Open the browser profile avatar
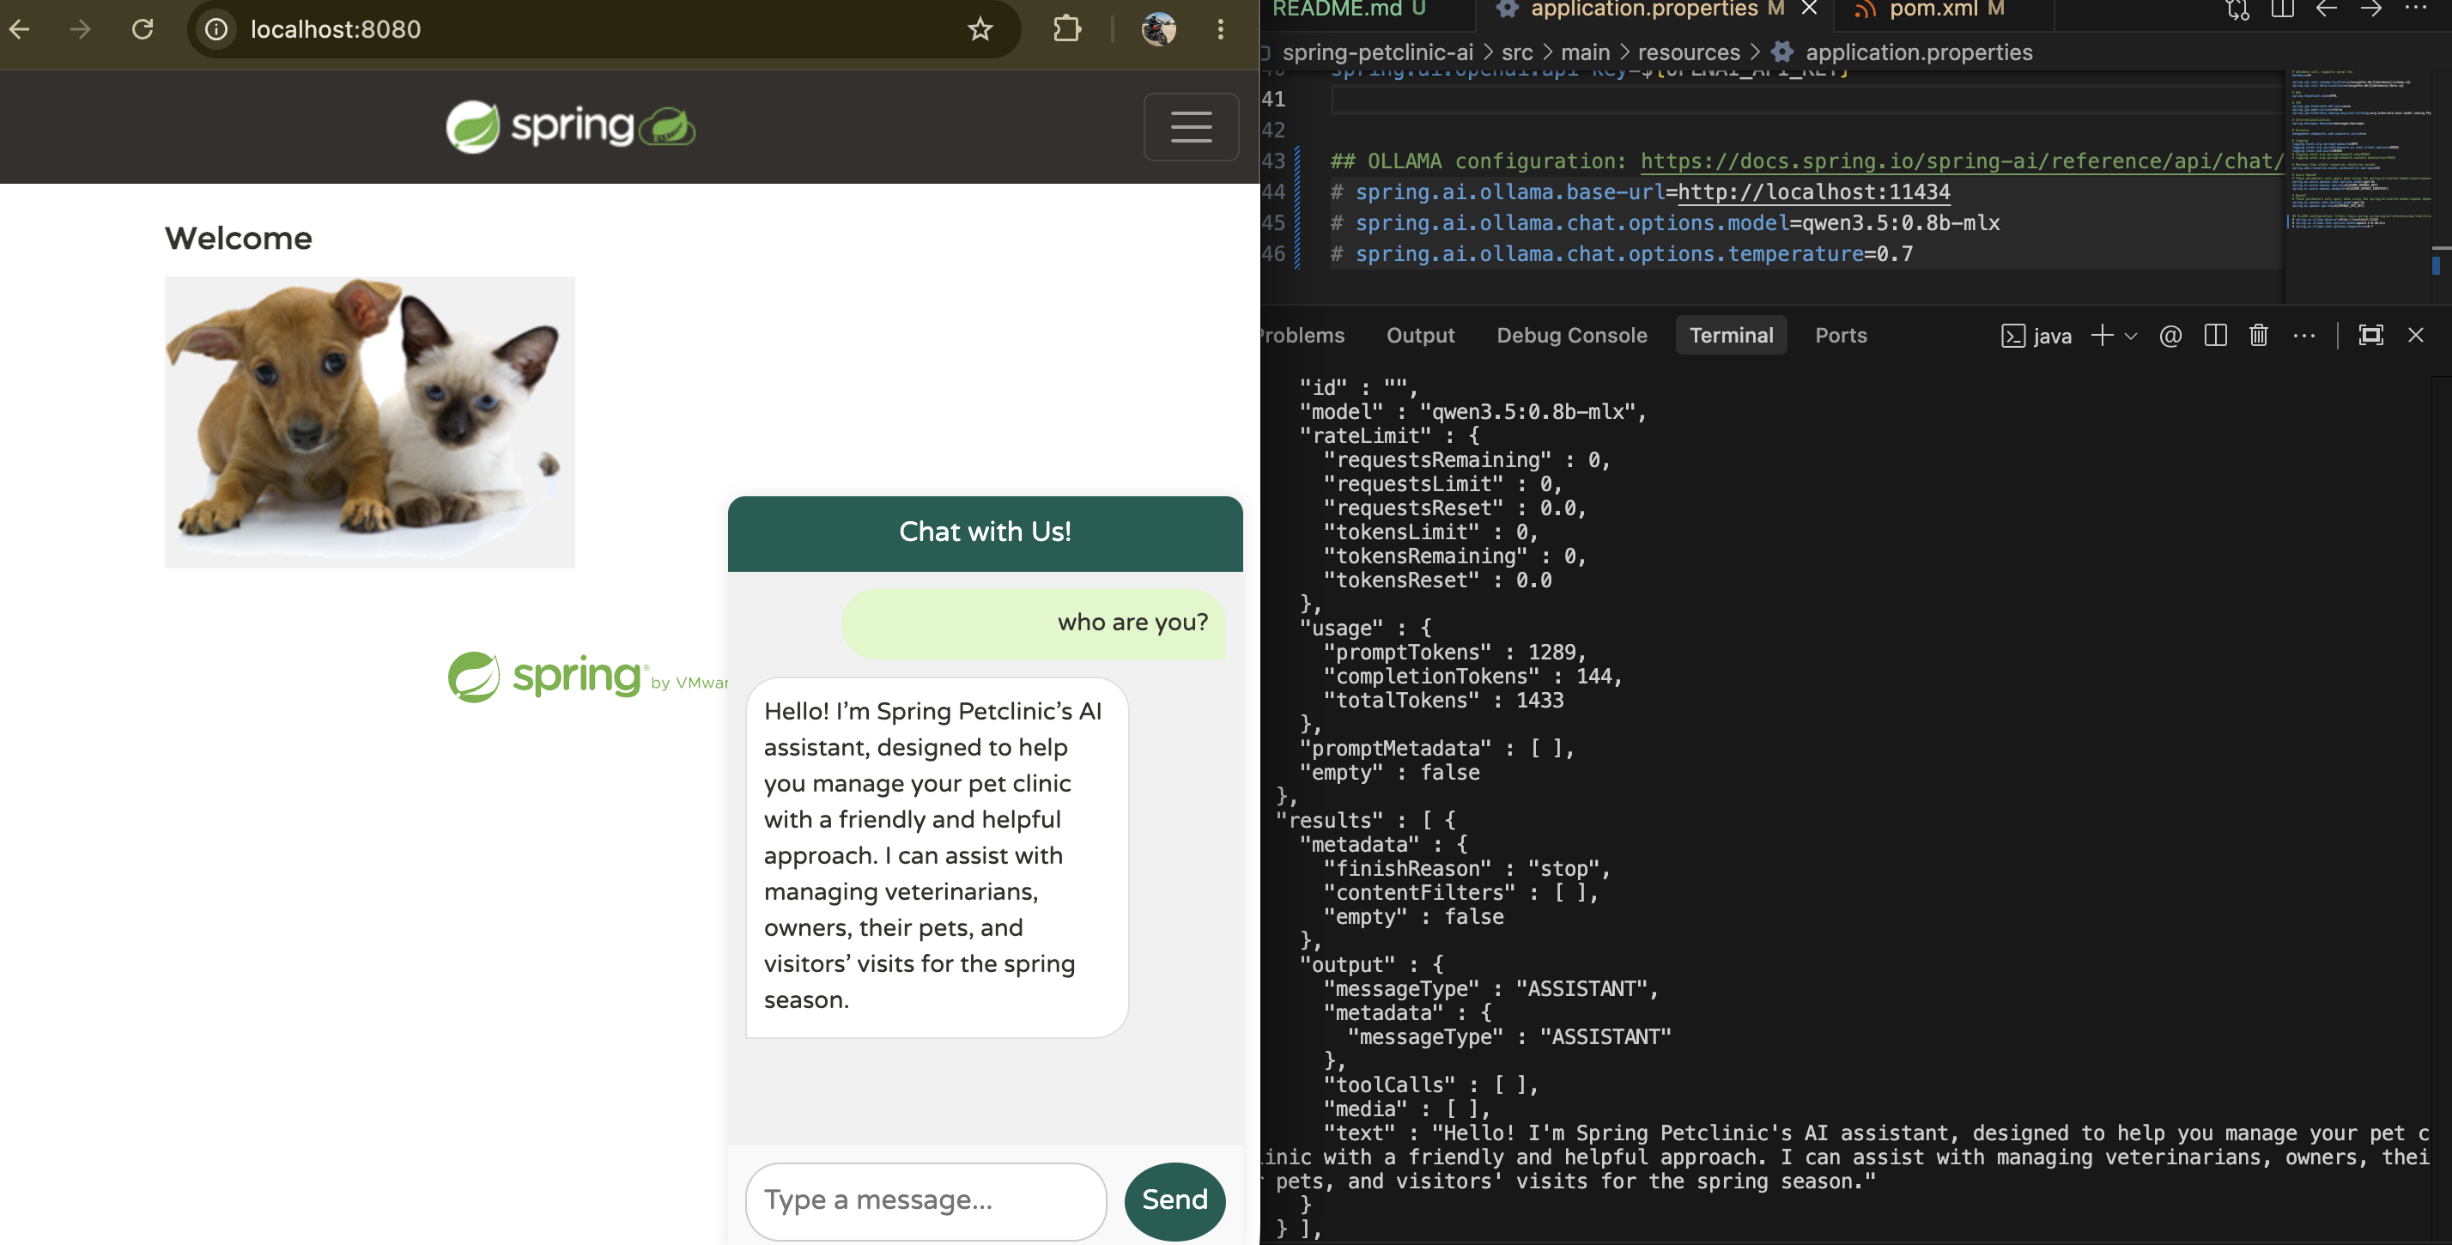Viewport: 2452px width, 1245px height. tap(1158, 28)
